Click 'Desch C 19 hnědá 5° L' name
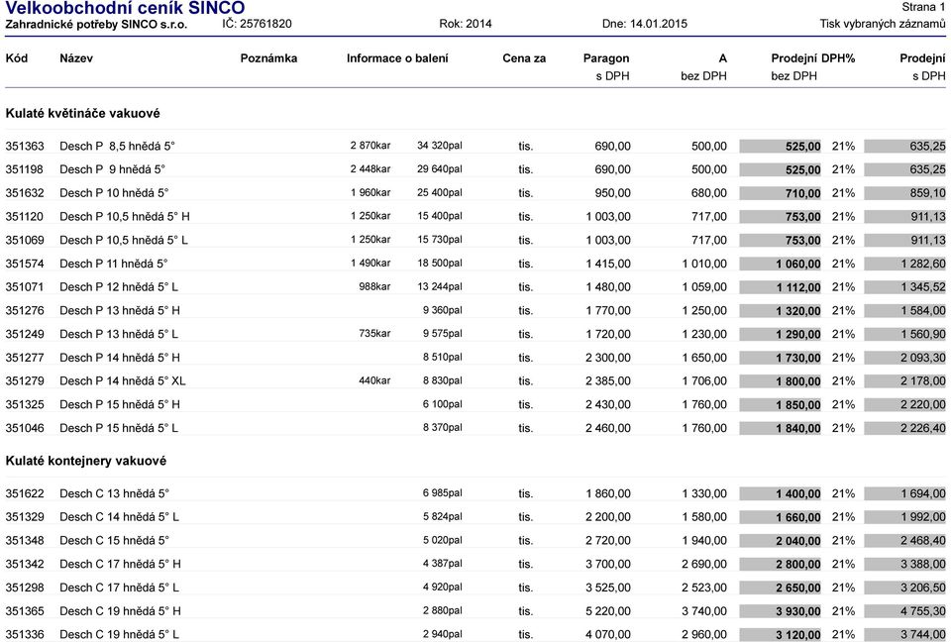This screenshot has width=951, height=642. pyautogui.click(x=120, y=635)
